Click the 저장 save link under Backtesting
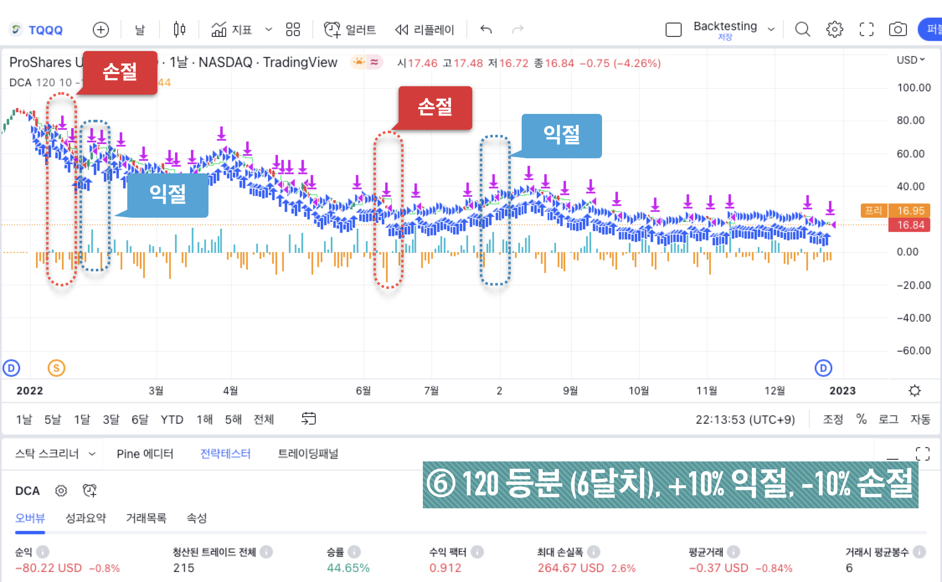 (x=726, y=37)
